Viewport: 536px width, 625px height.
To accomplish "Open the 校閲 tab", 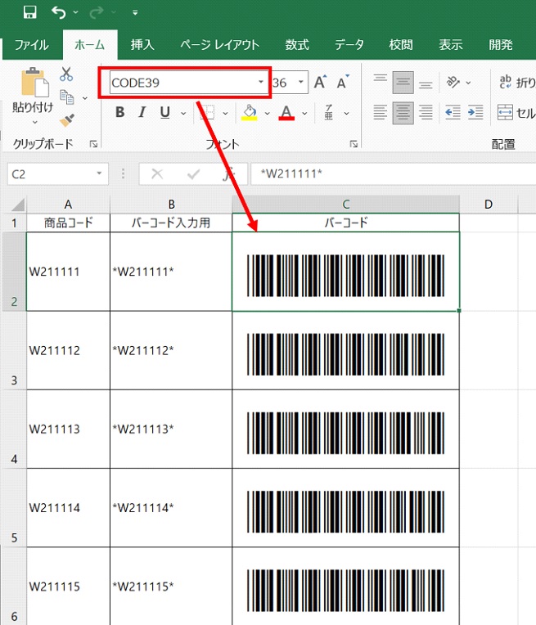I will pos(401,45).
